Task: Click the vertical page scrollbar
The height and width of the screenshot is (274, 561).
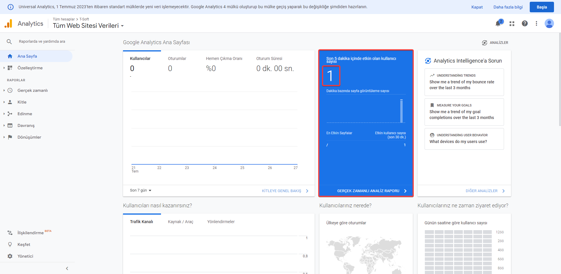Action: click(x=560, y=79)
